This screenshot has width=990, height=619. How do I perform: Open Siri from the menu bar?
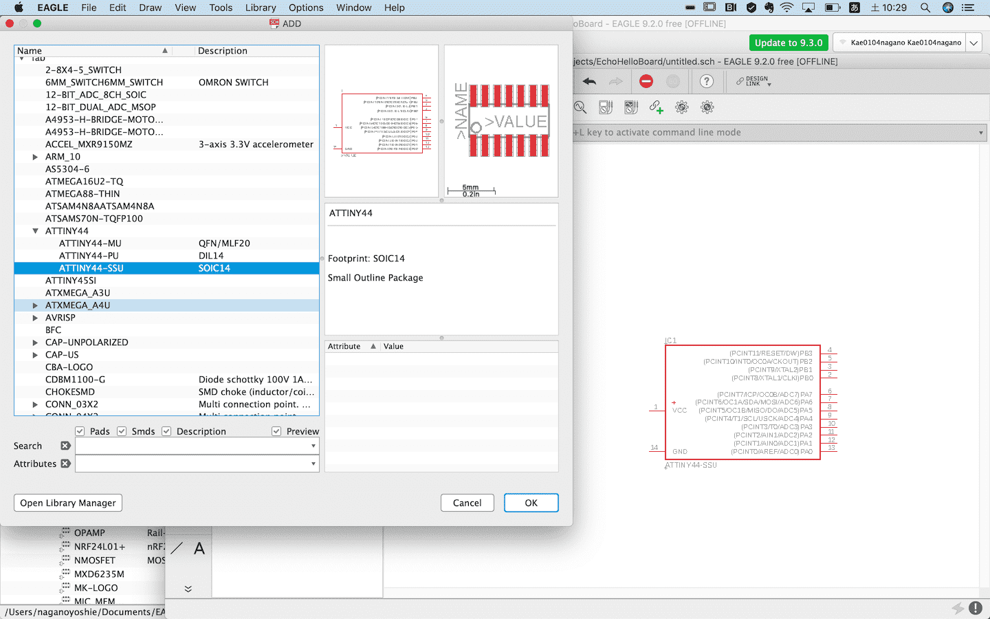[948, 8]
